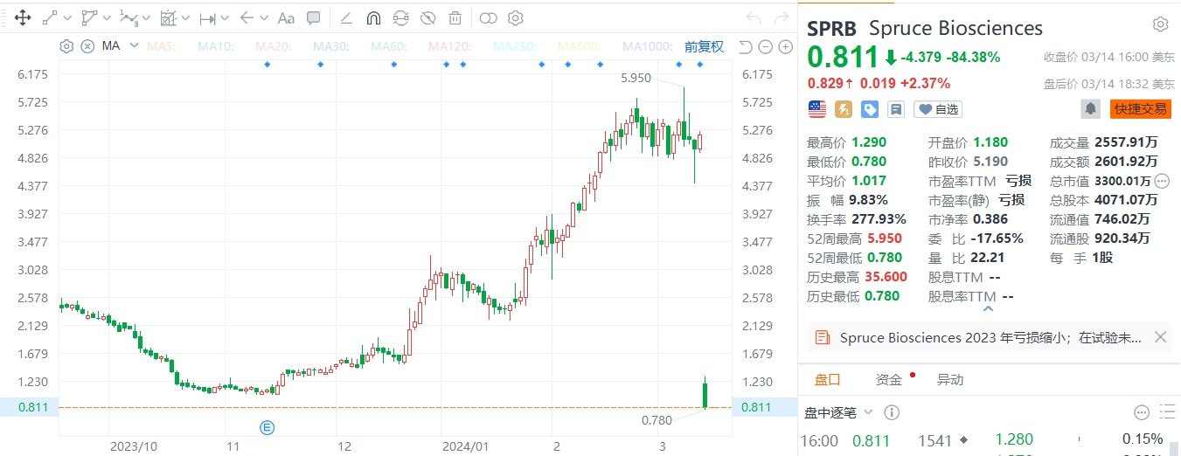This screenshot has width=1181, height=456.
Task: Select the arrow annotation tool
Action: [247, 17]
